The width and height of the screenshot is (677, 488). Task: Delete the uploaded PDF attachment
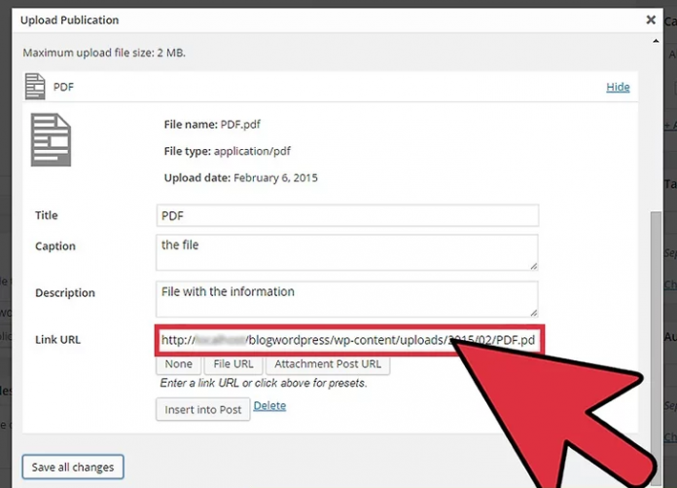pyautogui.click(x=269, y=406)
